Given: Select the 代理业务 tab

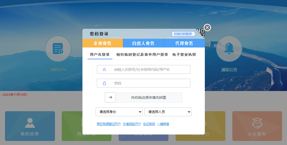Looking at the screenshot, I should [184, 43].
